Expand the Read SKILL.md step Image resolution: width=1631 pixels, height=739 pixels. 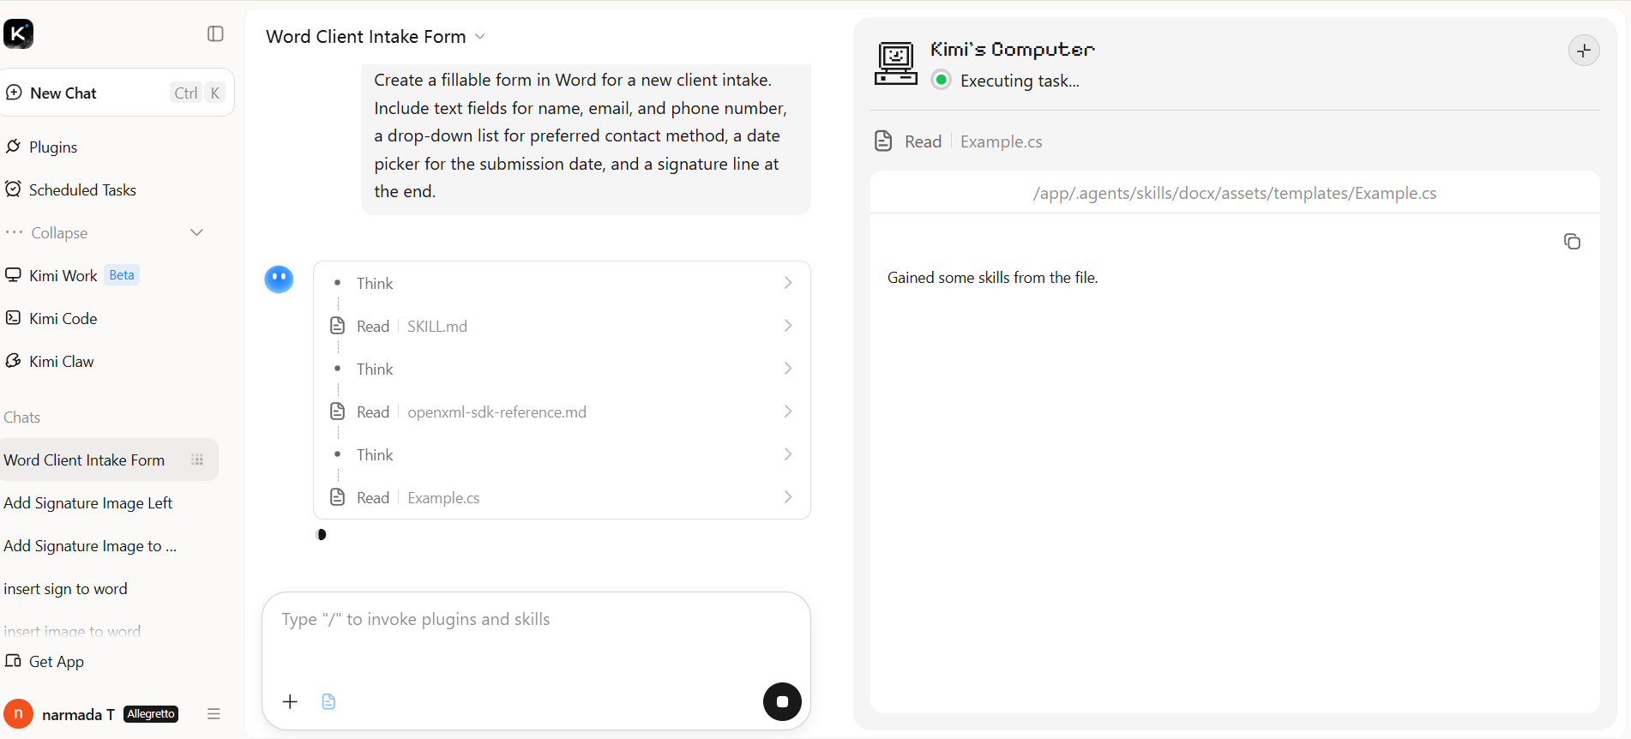point(562,327)
